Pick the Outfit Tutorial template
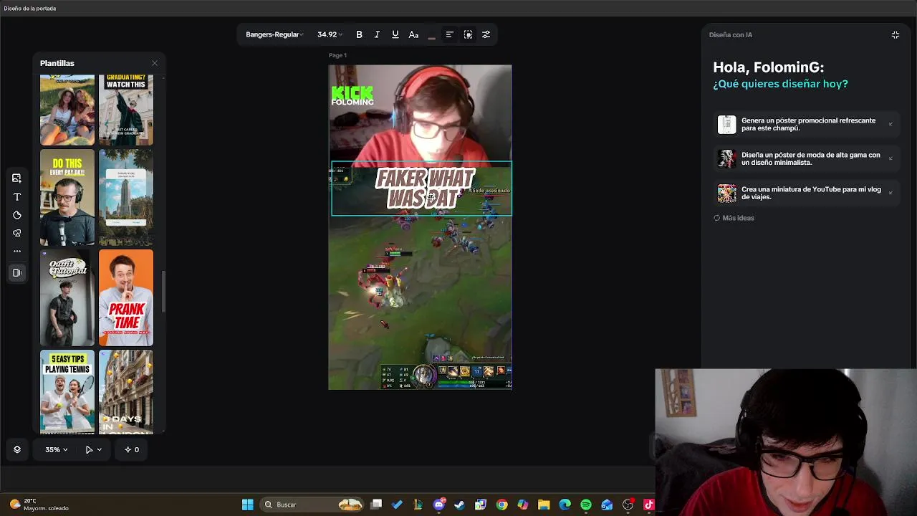This screenshot has width=917, height=516. click(x=67, y=297)
